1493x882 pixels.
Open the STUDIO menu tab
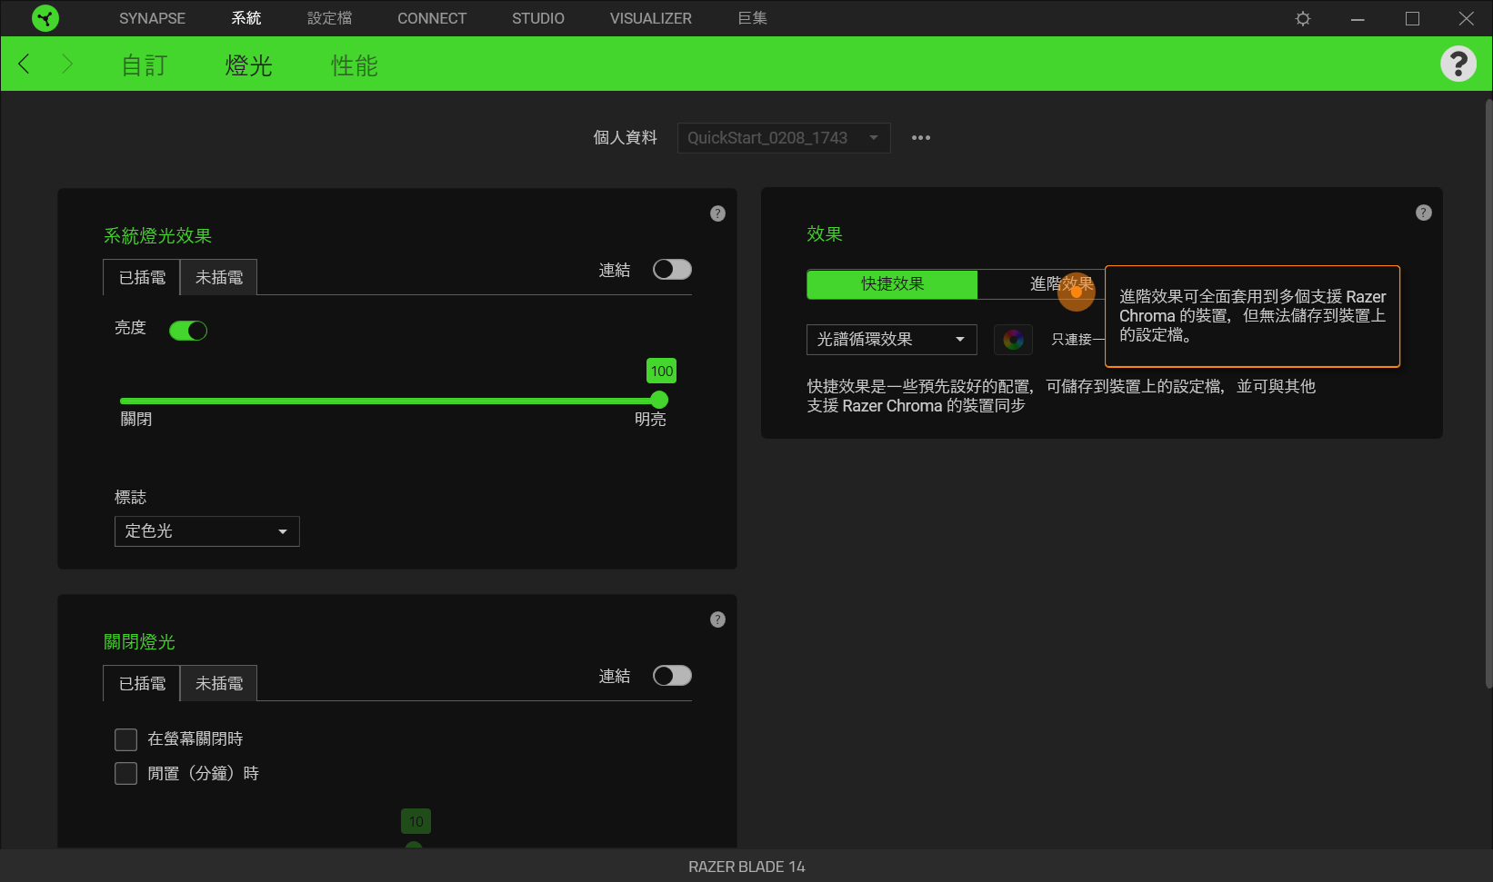coord(537,18)
